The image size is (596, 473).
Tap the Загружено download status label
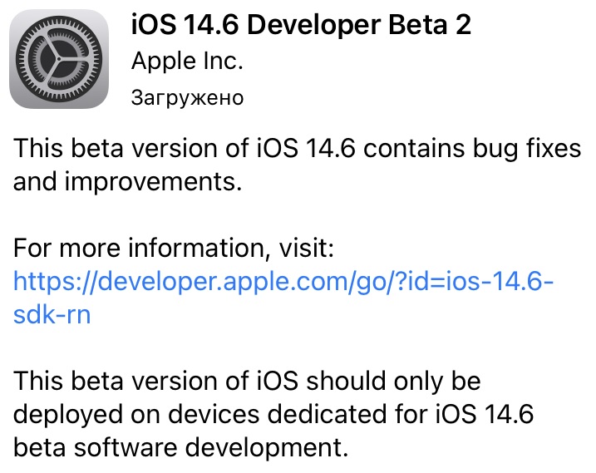pos(187,98)
